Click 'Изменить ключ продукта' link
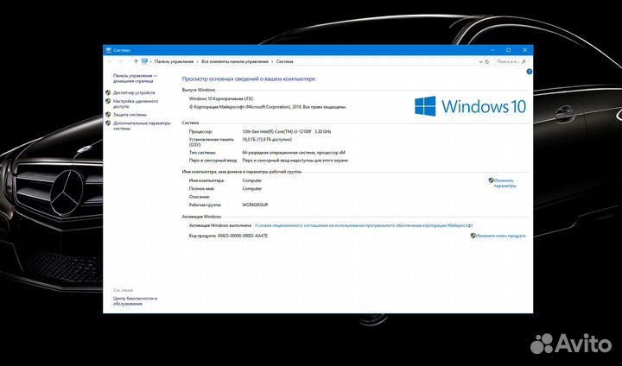The width and height of the screenshot is (622, 366). point(500,236)
